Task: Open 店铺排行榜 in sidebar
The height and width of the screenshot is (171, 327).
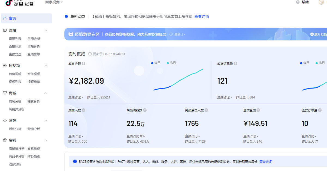Action: tap(17, 149)
